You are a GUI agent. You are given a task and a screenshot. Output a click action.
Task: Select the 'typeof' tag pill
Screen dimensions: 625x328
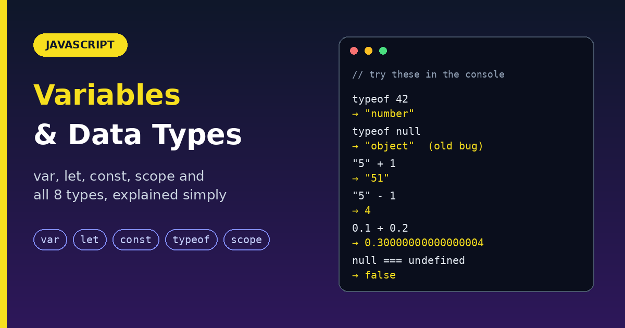tap(191, 239)
